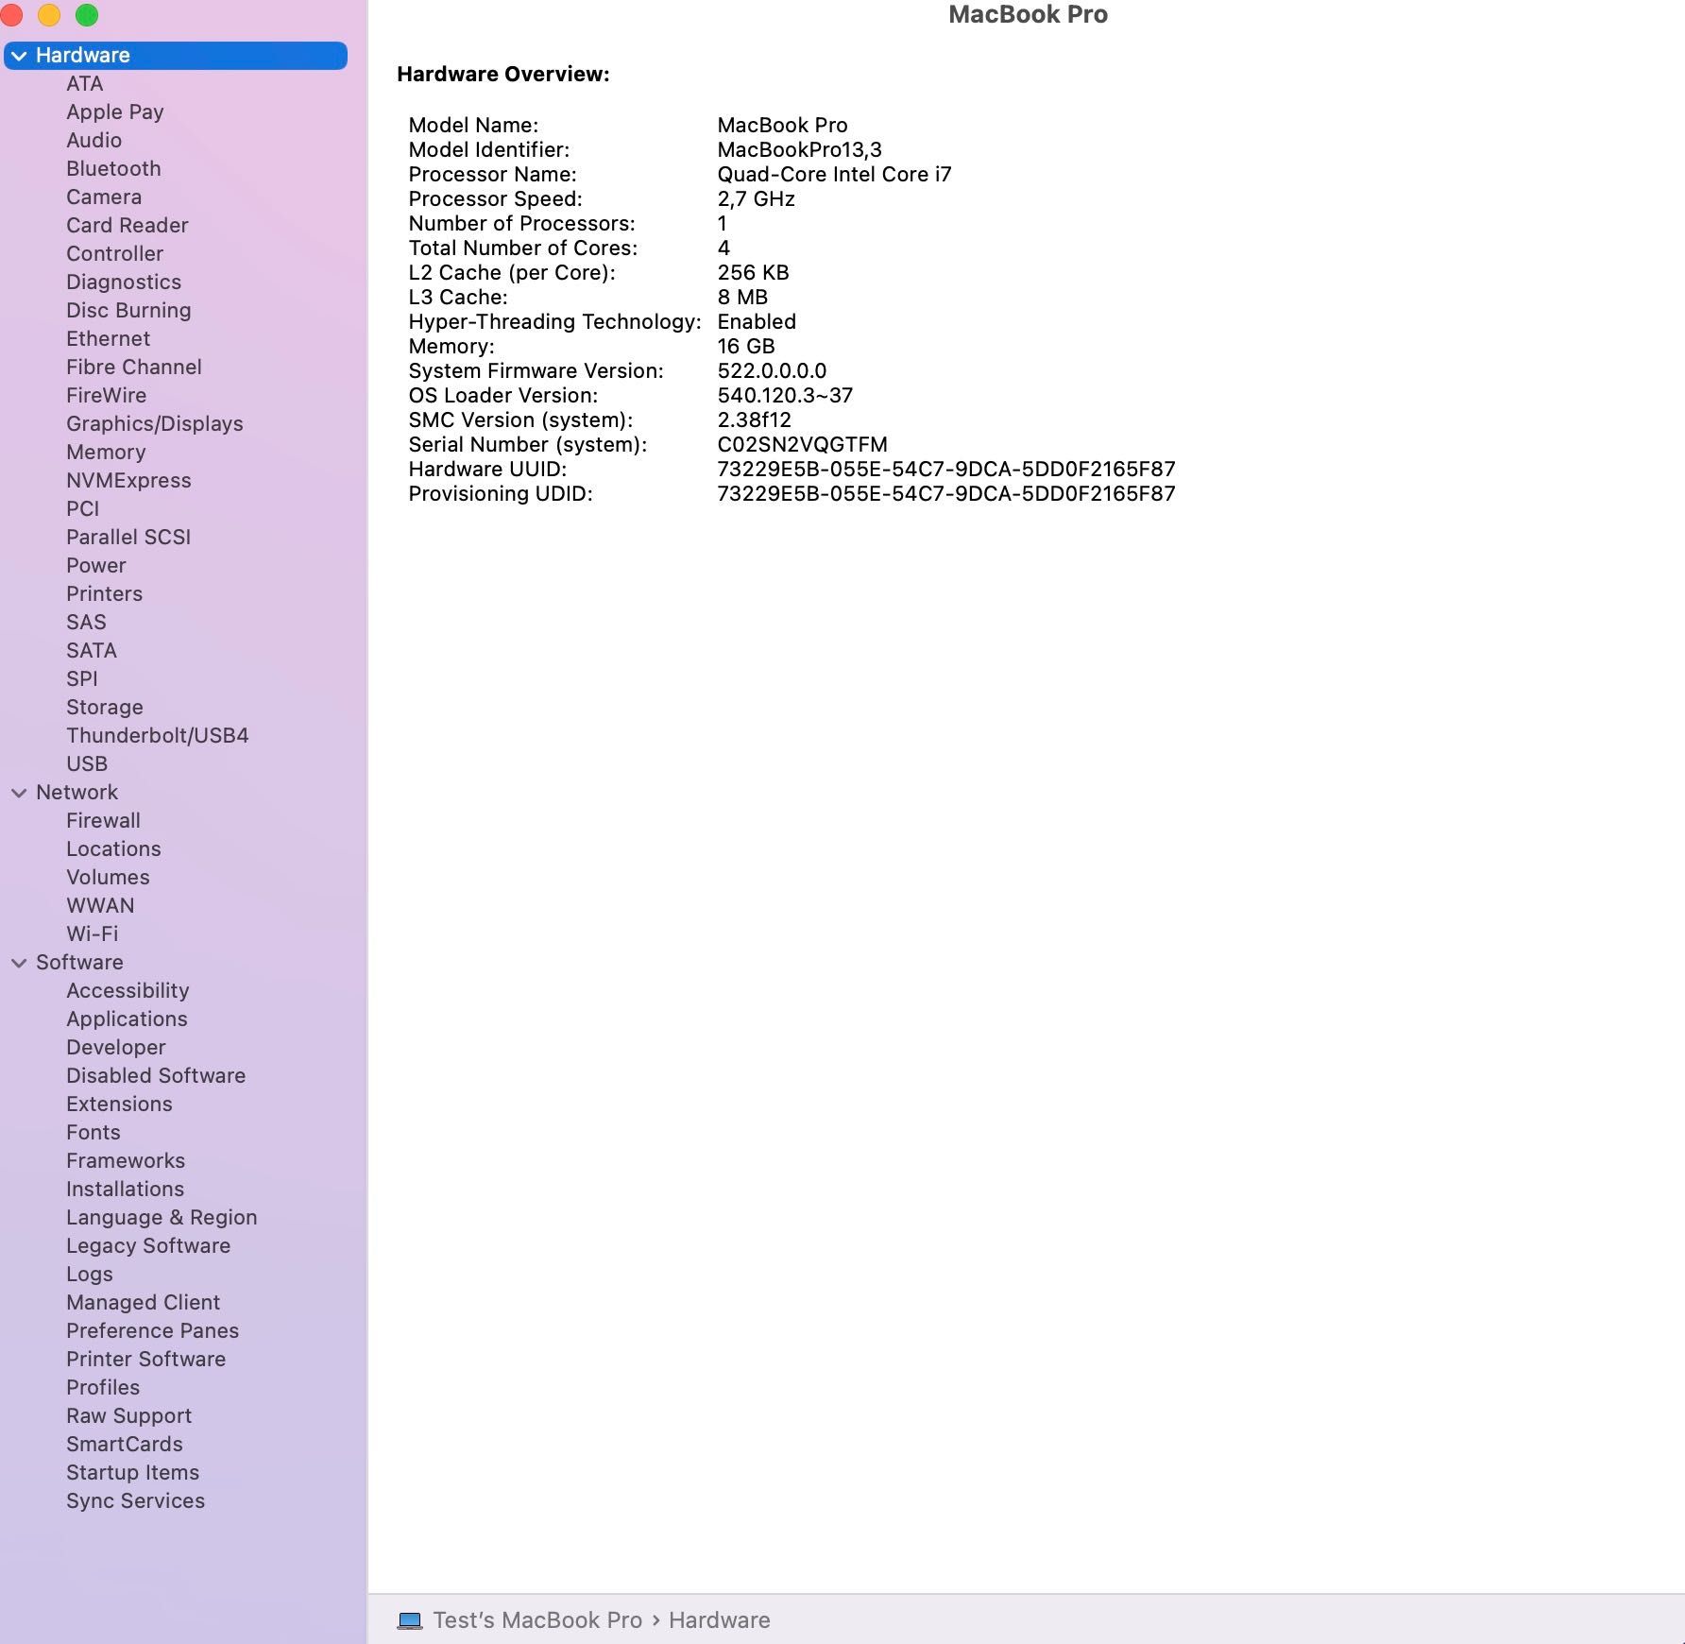Open the Wi-Fi network entry

click(93, 933)
